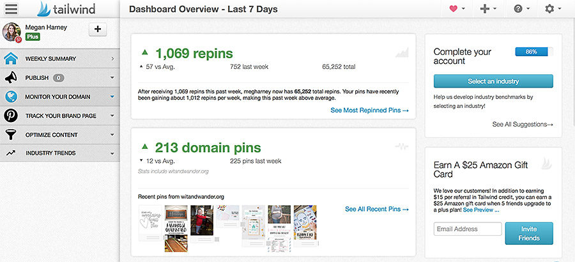
Task: Click the 86% account completion progress bar
Action: click(534, 52)
